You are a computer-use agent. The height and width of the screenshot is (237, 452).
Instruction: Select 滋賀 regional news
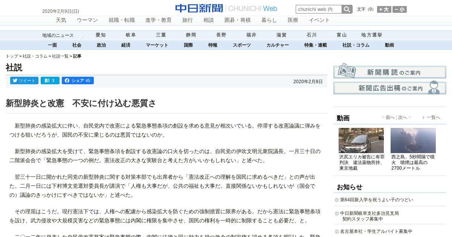coord(281,35)
